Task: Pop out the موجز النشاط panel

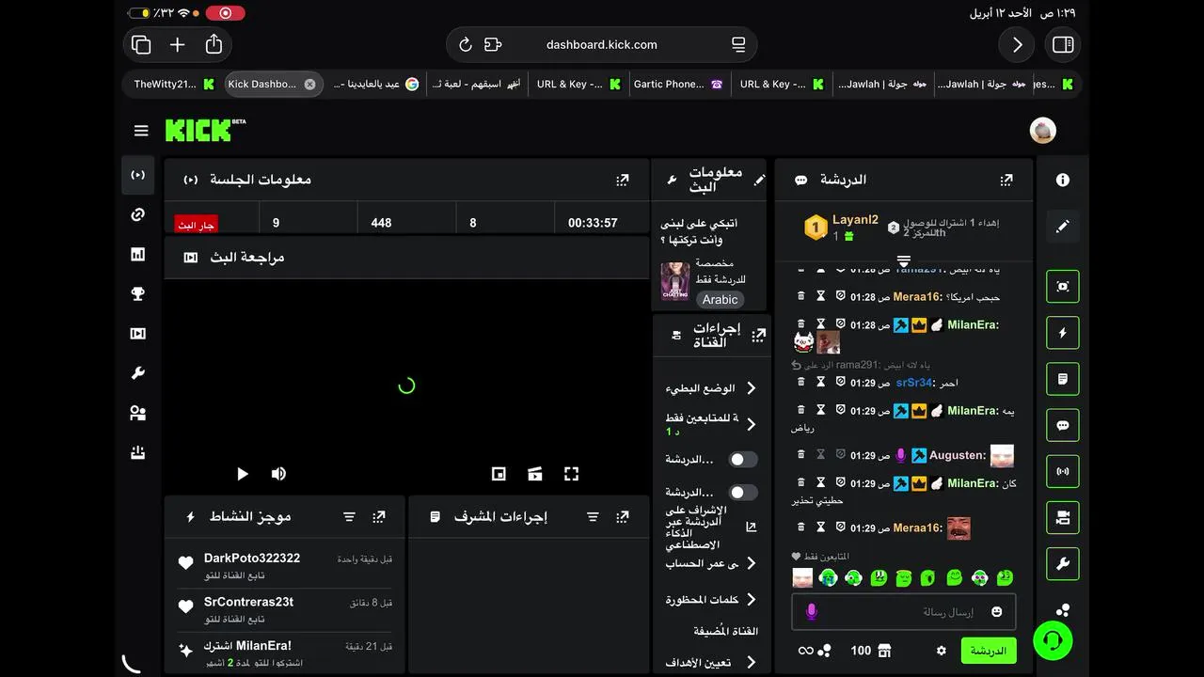Action: click(x=379, y=517)
